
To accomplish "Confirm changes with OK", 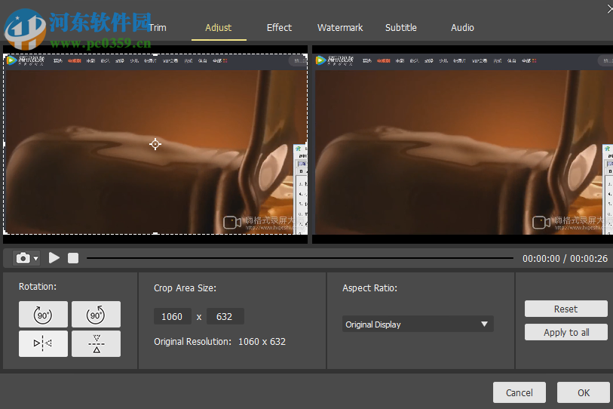I will pos(584,392).
